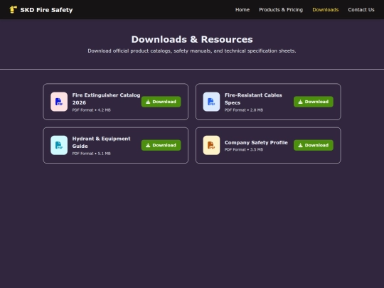Viewport: 384px width, 288px height.
Task: Click the Company Safety Profile title
Action: (256, 142)
